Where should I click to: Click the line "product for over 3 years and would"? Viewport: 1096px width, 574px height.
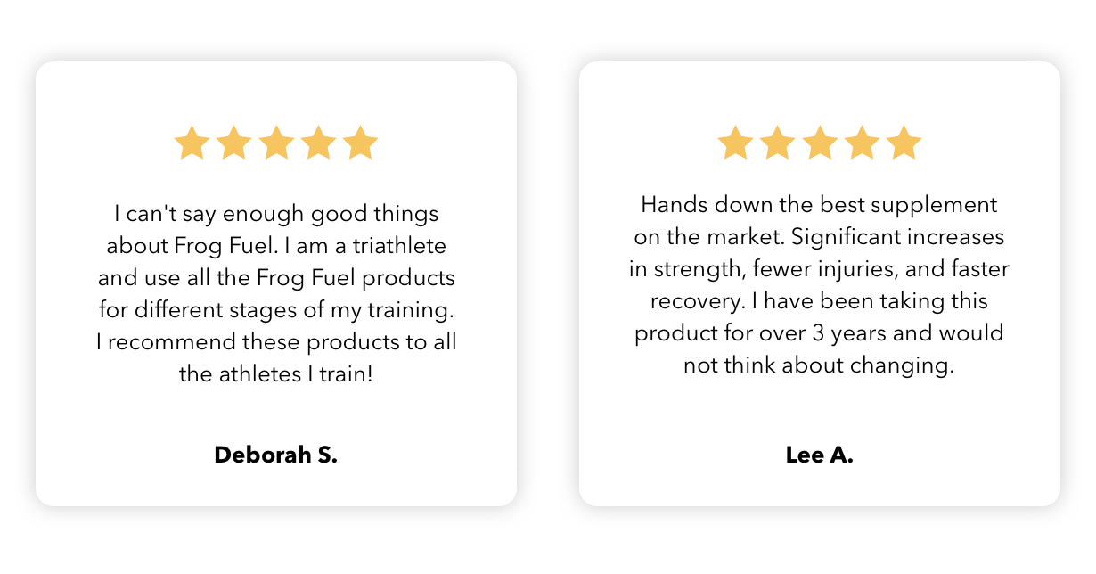pos(820,333)
